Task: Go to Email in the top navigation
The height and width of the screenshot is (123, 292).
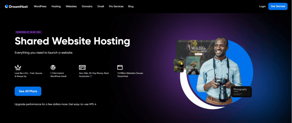Action: 101,6
